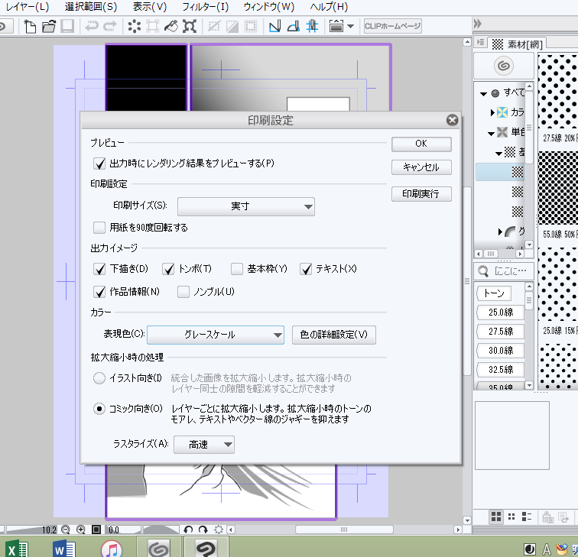Image resolution: width=578 pixels, height=557 pixels.
Task: Click the zoom-in magnifier below the canvas
Action: [81, 529]
